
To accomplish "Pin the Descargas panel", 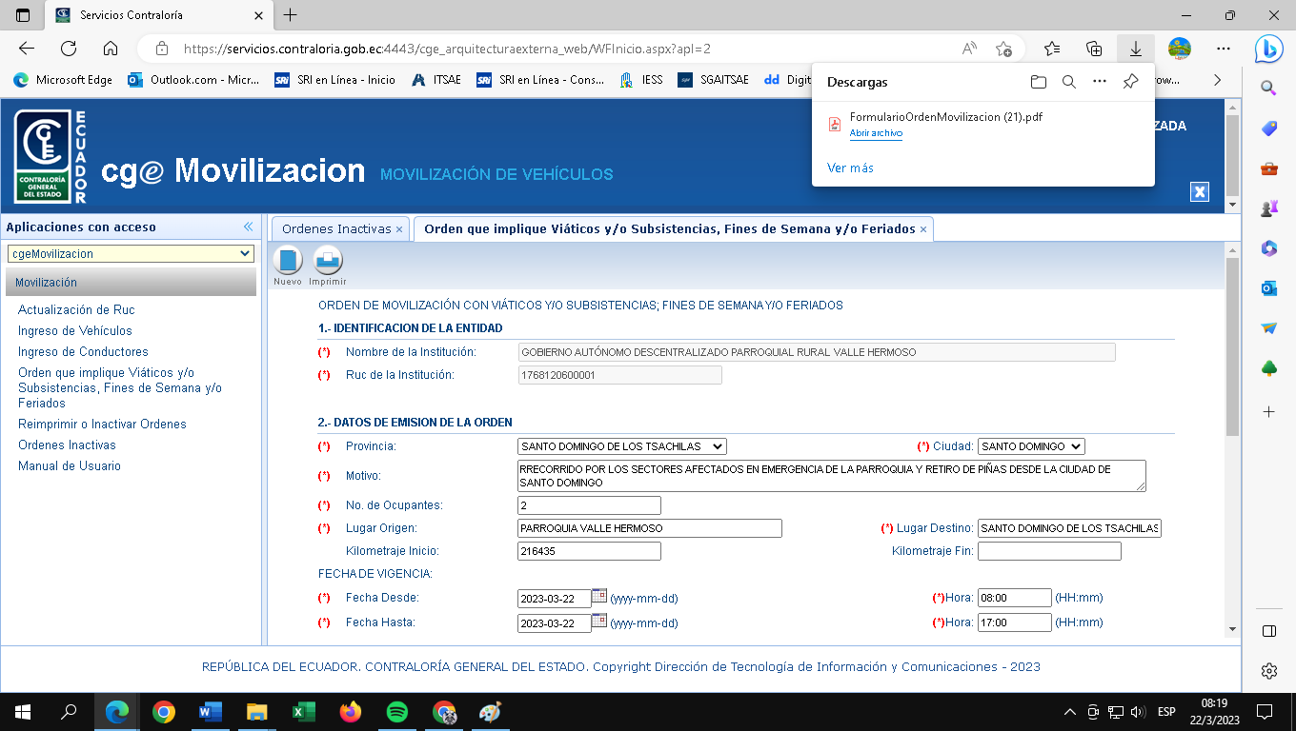I will [1130, 82].
